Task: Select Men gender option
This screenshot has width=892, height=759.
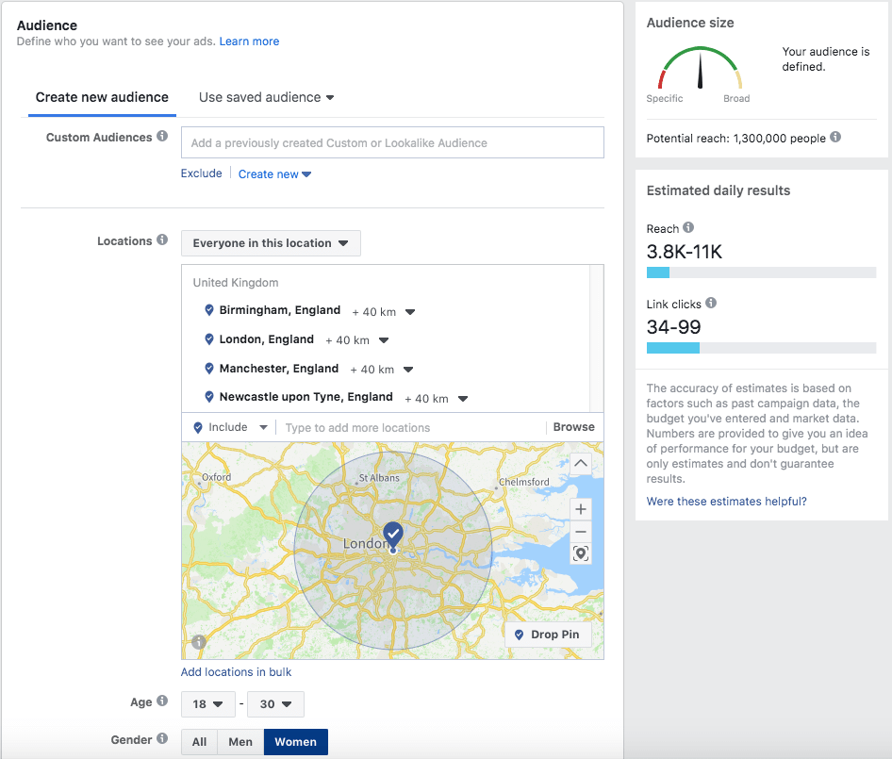Action: [x=240, y=742]
